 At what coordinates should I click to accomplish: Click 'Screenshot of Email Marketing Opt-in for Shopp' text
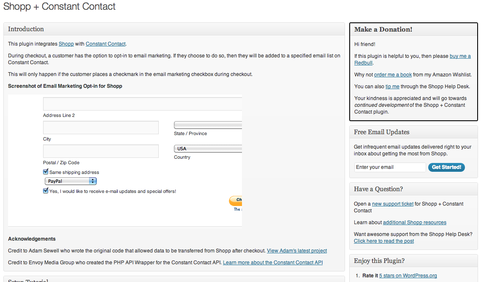(65, 86)
